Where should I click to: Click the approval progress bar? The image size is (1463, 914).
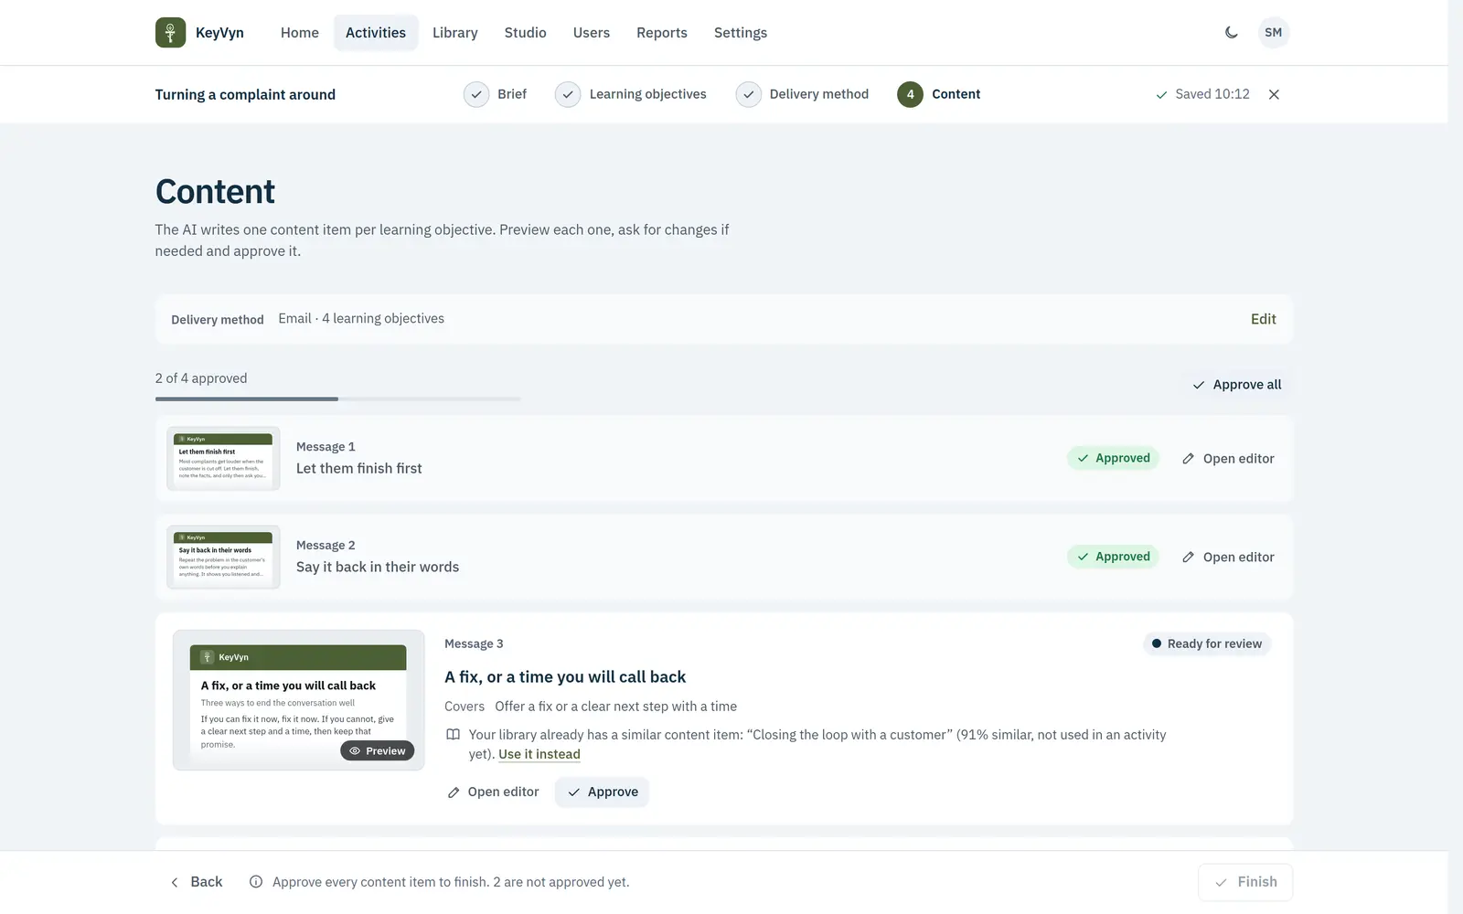[338, 399]
